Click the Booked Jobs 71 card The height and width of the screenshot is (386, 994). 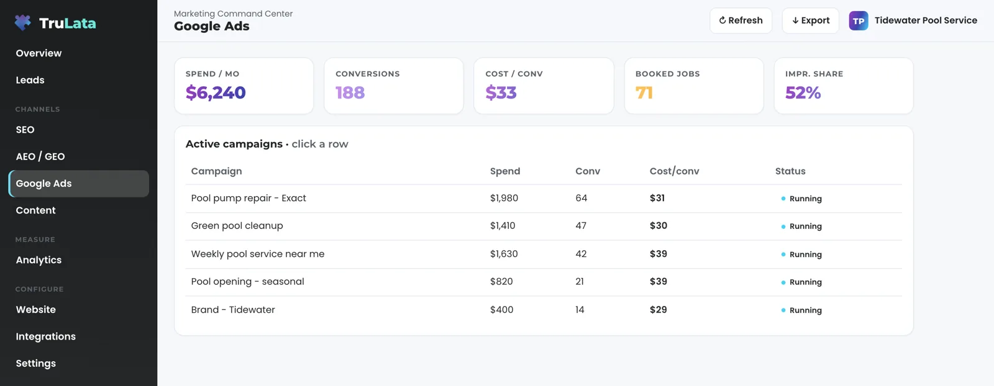694,86
